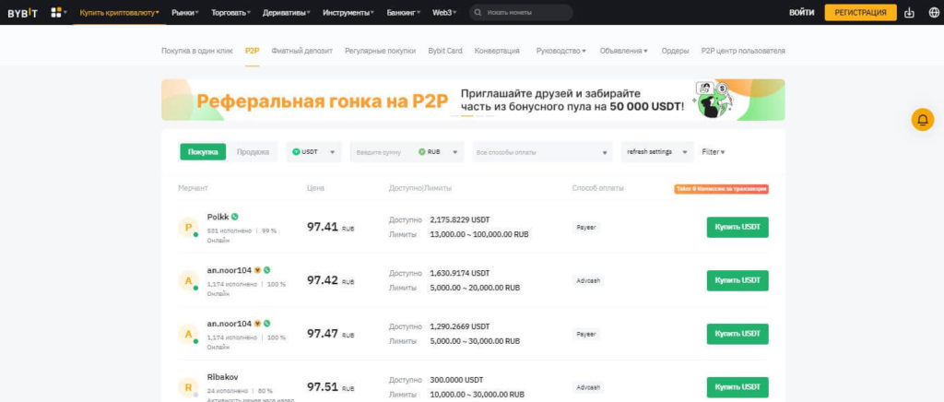
Task: Click the search magnifier icon
Action: click(478, 13)
